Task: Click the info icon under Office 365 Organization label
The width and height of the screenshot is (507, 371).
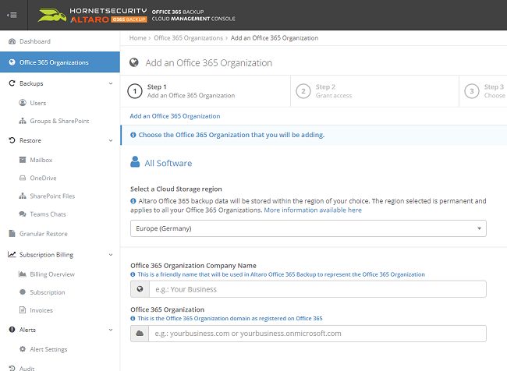Action: tap(133, 318)
